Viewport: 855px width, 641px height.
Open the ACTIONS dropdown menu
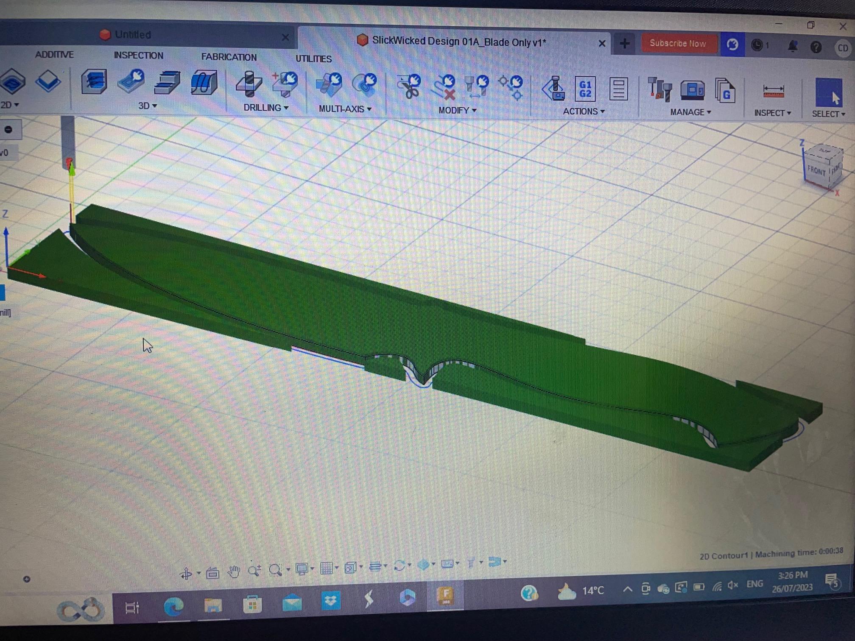584,111
